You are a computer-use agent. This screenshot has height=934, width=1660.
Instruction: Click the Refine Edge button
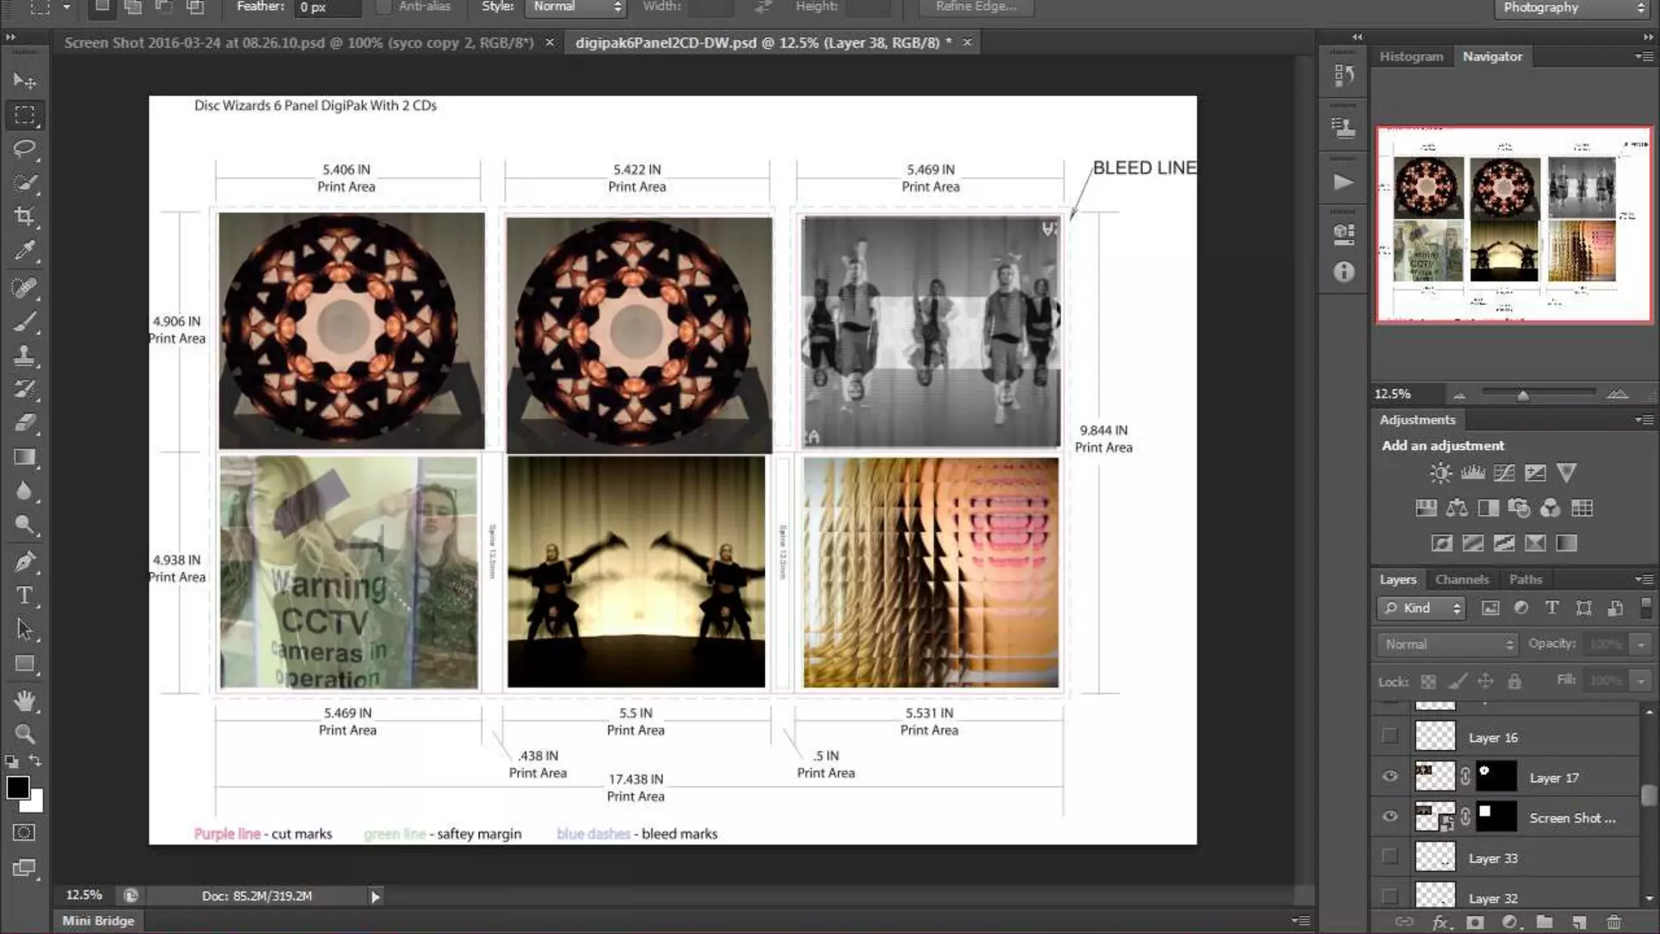pos(976,7)
